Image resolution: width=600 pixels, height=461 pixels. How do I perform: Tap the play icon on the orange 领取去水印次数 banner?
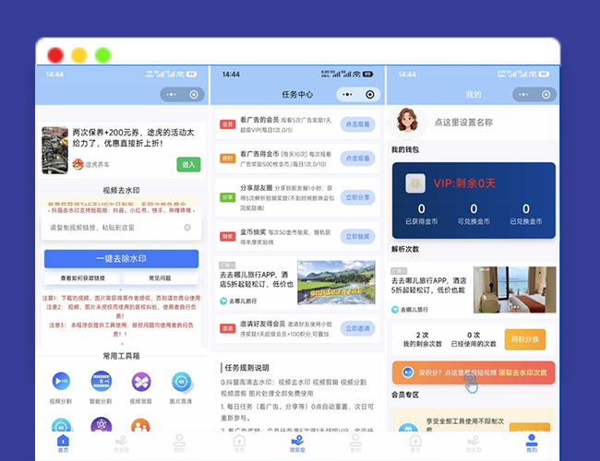[x=408, y=372]
